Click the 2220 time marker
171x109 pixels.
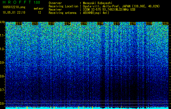click(165, 23)
